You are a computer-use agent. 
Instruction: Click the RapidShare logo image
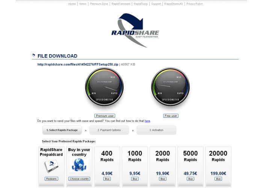click(135, 30)
